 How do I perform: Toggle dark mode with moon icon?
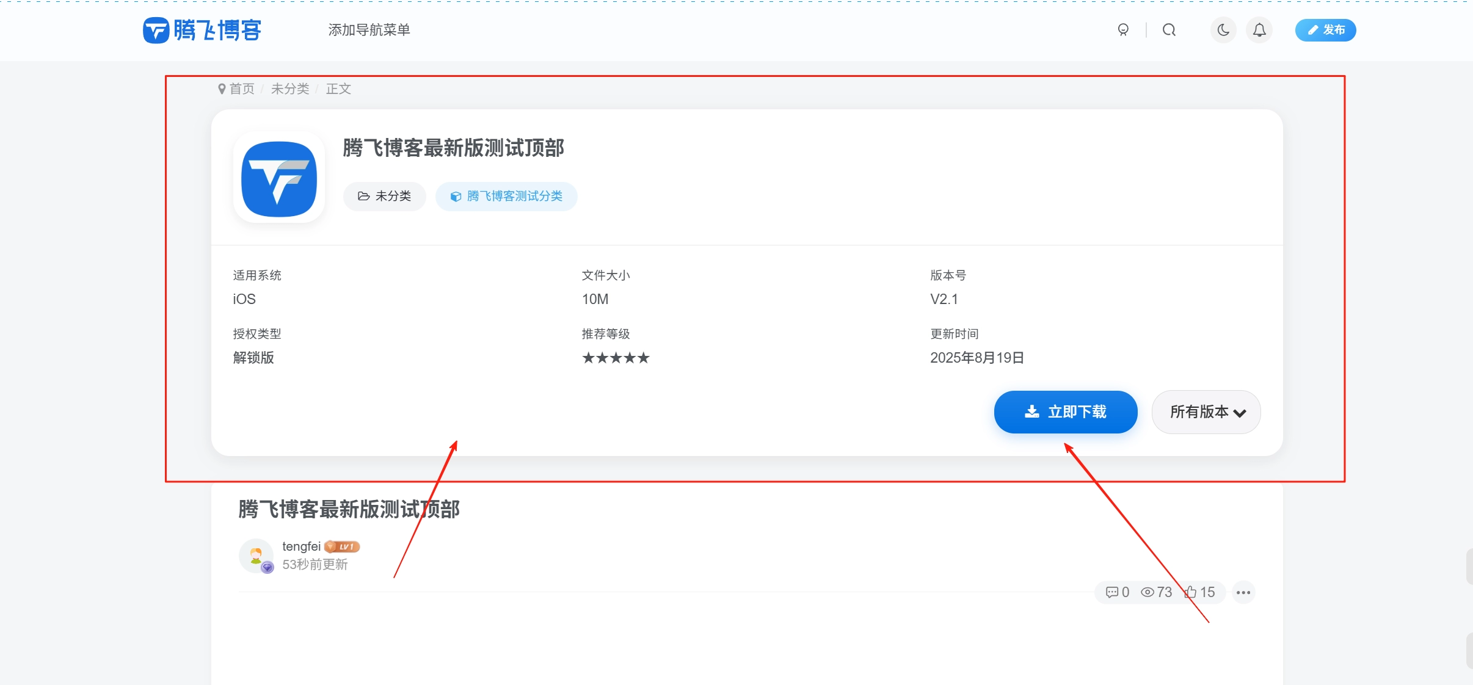click(1223, 30)
